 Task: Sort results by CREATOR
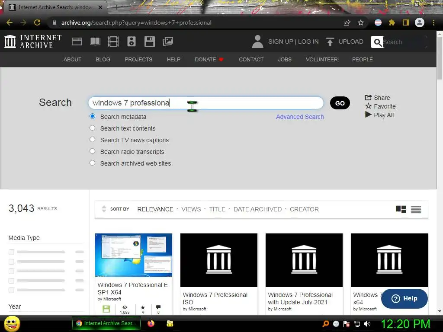304,209
